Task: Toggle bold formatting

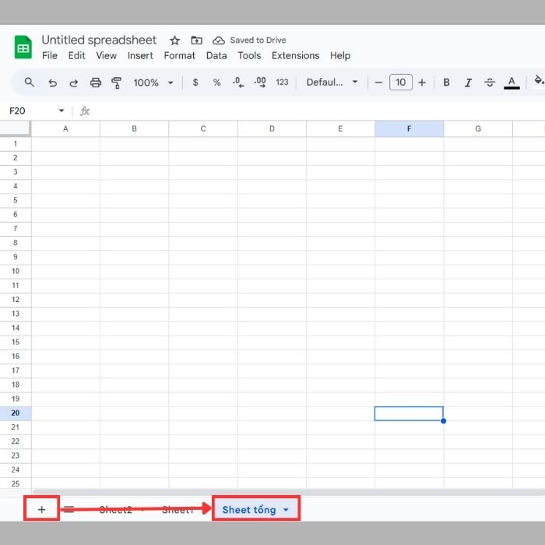Action: (447, 83)
